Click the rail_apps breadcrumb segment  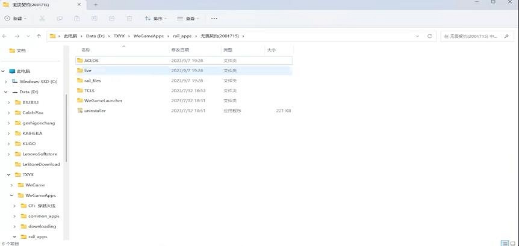point(182,36)
